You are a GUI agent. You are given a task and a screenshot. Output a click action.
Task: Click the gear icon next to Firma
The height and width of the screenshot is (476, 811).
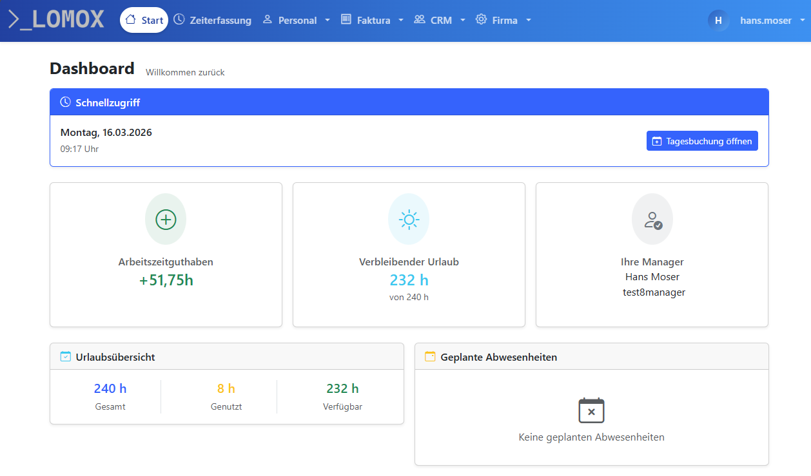[481, 20]
